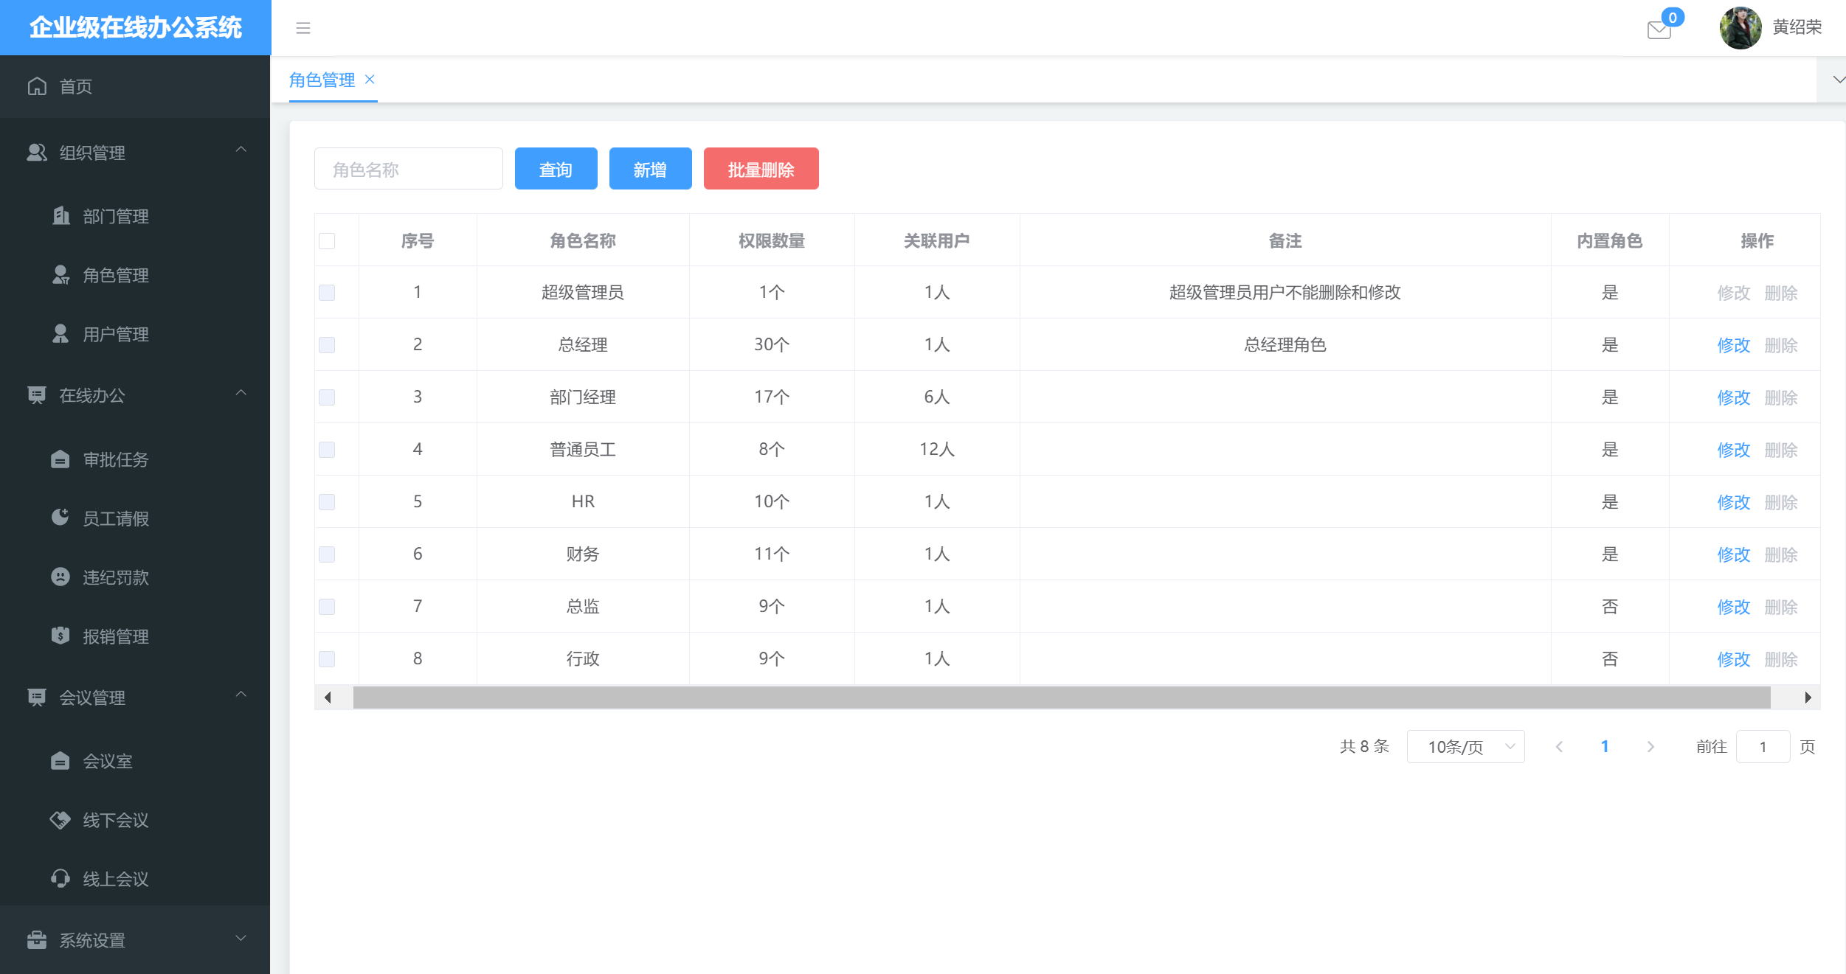The image size is (1846, 974).
Task: Click the 组织管理 sidebar icon
Action: (x=37, y=153)
